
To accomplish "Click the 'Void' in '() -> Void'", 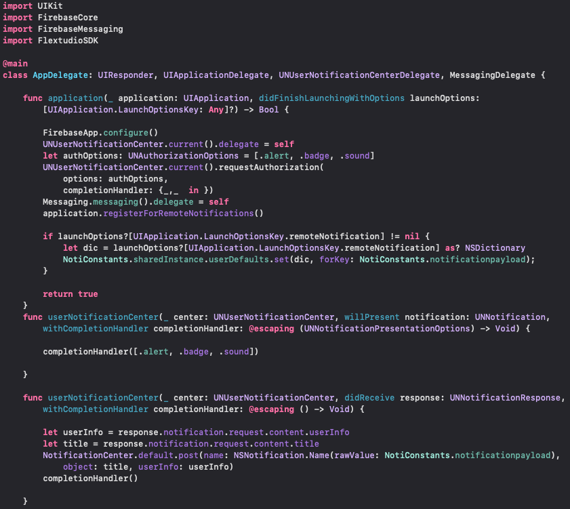I will point(339,409).
